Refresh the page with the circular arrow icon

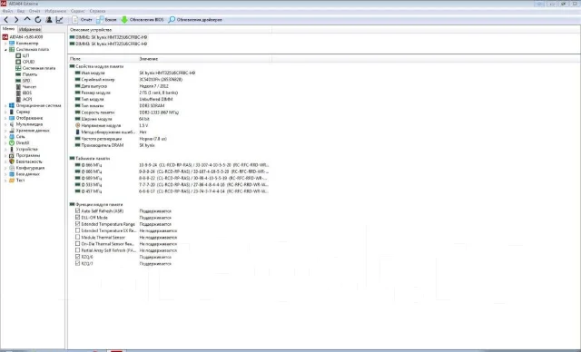pos(38,20)
